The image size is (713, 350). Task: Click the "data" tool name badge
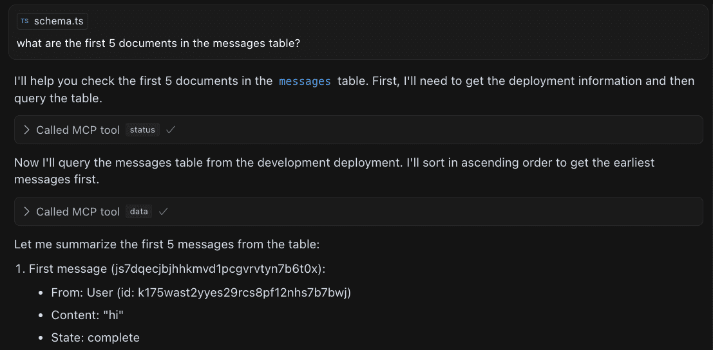138,212
